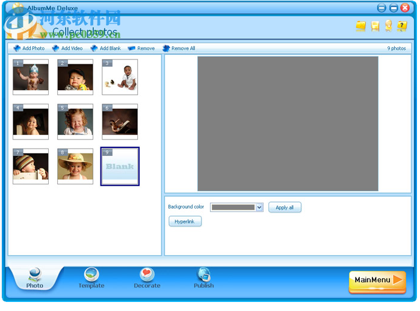Click the '9 photos' count text
This screenshot has height=311, width=420.
(396, 49)
